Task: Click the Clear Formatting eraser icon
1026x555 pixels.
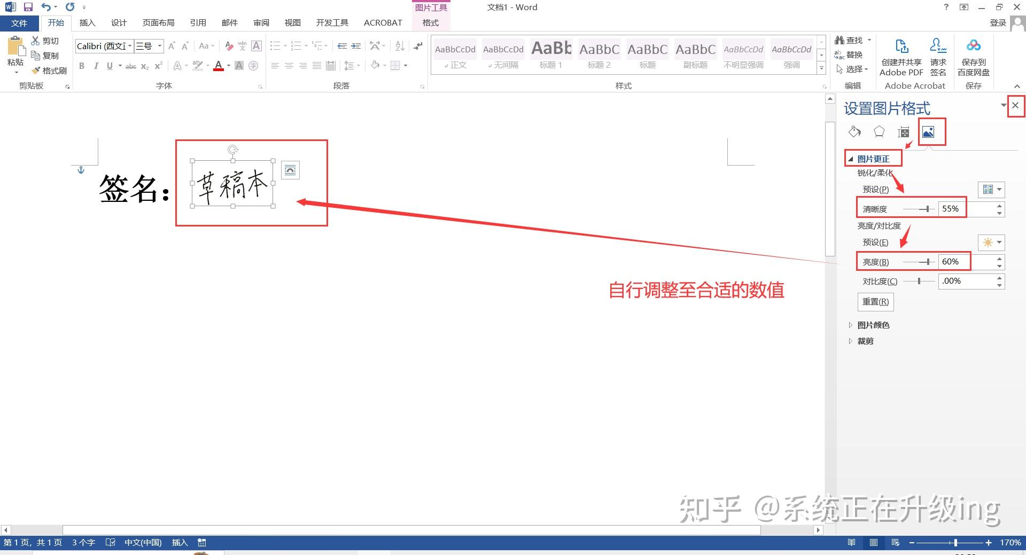Action: pos(229,46)
